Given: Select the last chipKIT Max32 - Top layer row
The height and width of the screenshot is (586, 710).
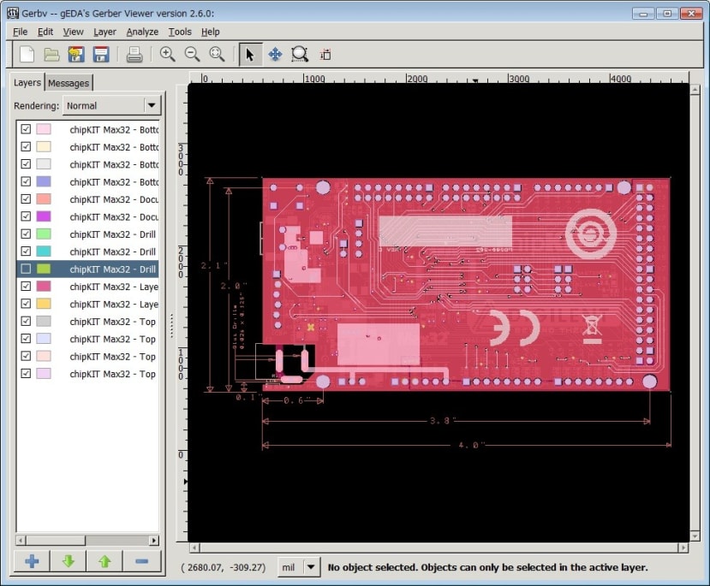Looking at the screenshot, I should click(x=88, y=374).
